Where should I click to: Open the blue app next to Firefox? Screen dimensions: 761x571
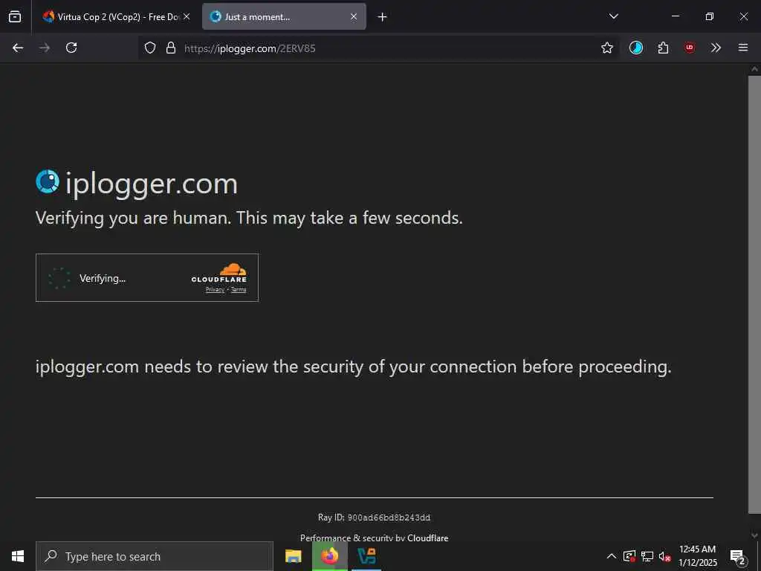[x=366, y=556]
